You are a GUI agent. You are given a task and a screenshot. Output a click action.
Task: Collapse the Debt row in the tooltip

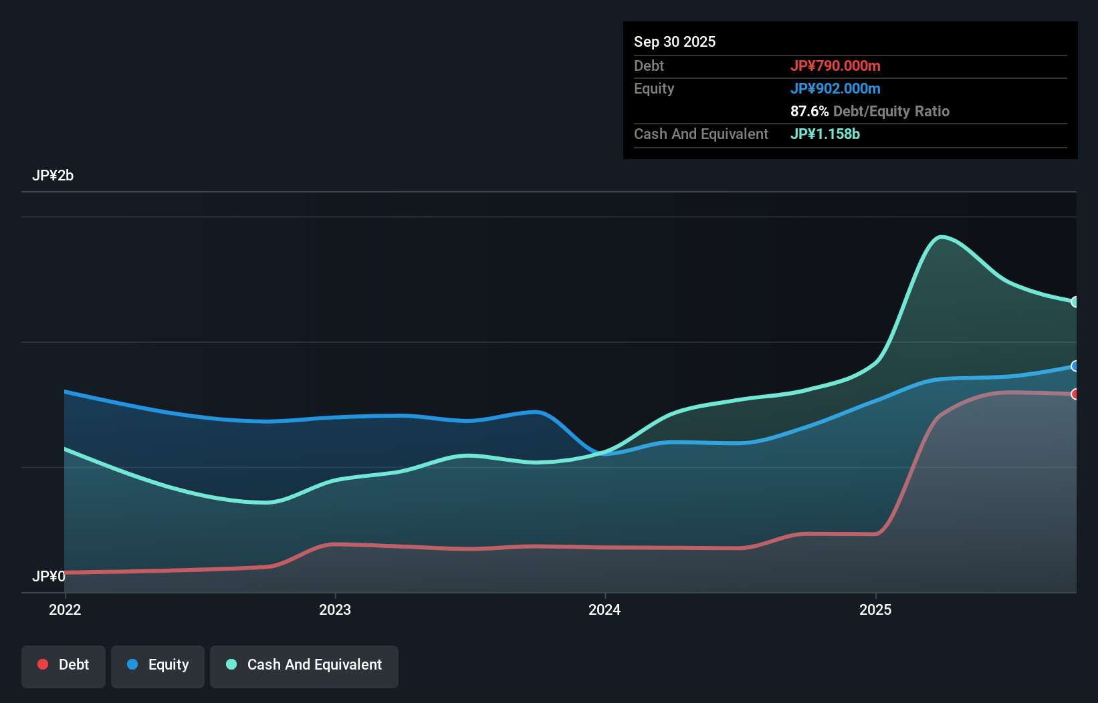tap(649, 66)
